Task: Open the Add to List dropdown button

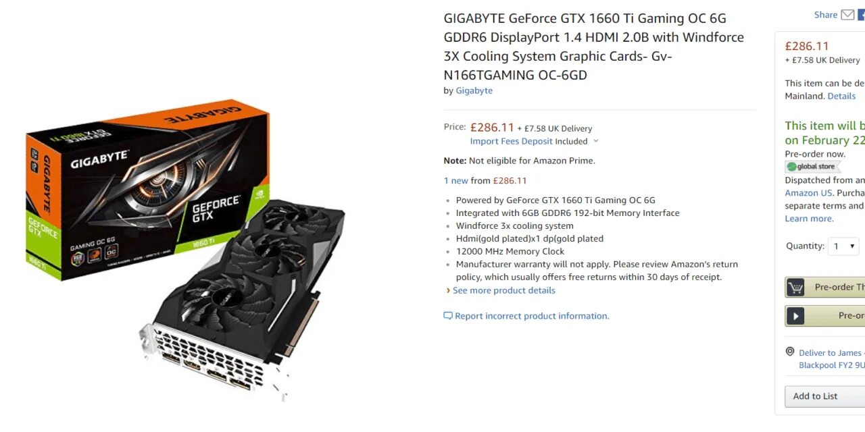Action: tap(824, 396)
